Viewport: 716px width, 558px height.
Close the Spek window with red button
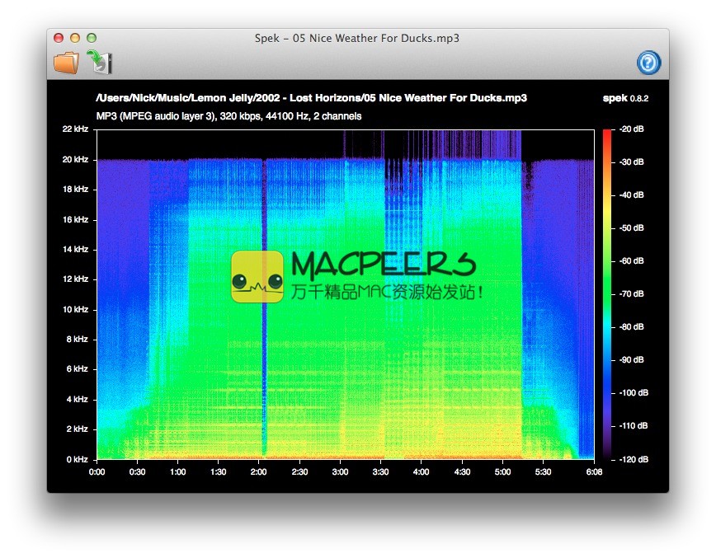[x=59, y=38]
